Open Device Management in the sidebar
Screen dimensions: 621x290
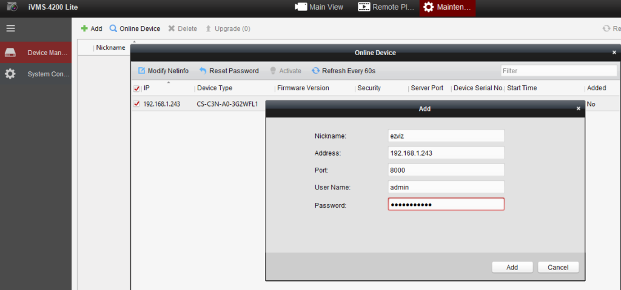coord(36,53)
